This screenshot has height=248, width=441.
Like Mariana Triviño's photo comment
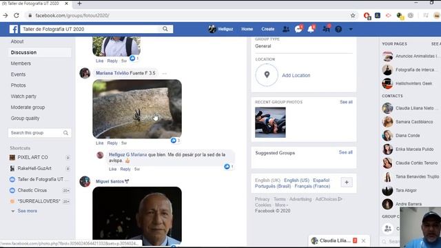99,143
